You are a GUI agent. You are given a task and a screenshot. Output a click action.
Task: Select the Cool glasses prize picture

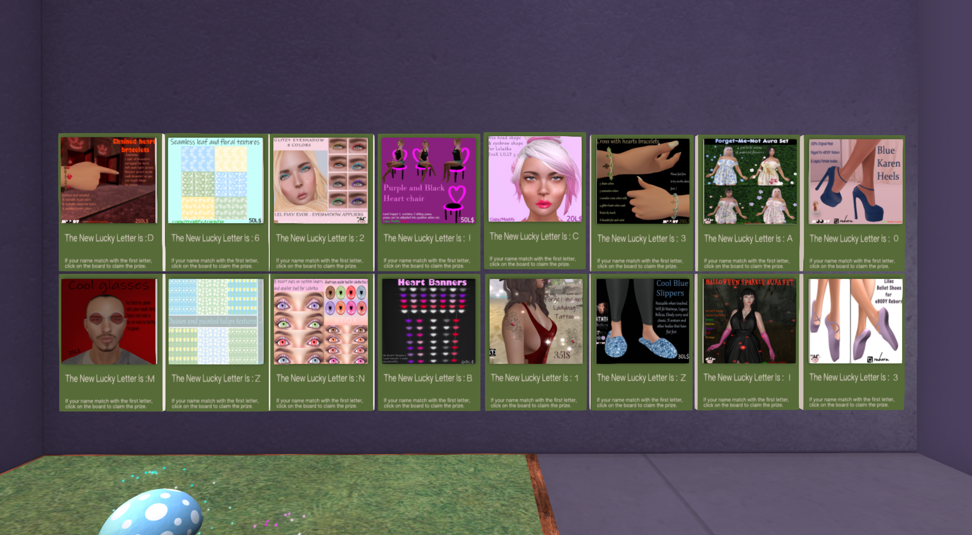click(109, 321)
